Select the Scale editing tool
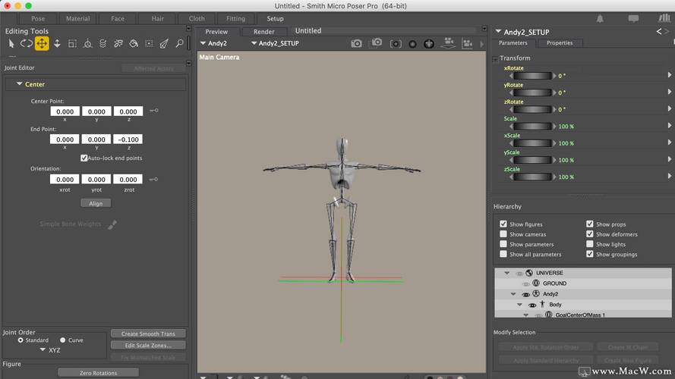 coord(72,44)
